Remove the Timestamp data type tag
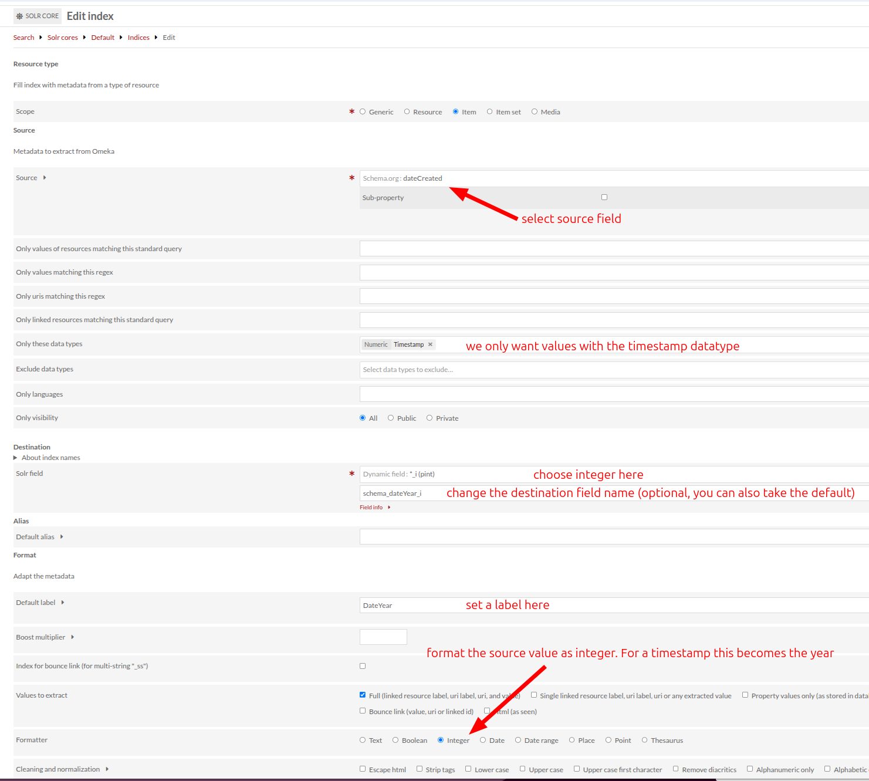 430,344
